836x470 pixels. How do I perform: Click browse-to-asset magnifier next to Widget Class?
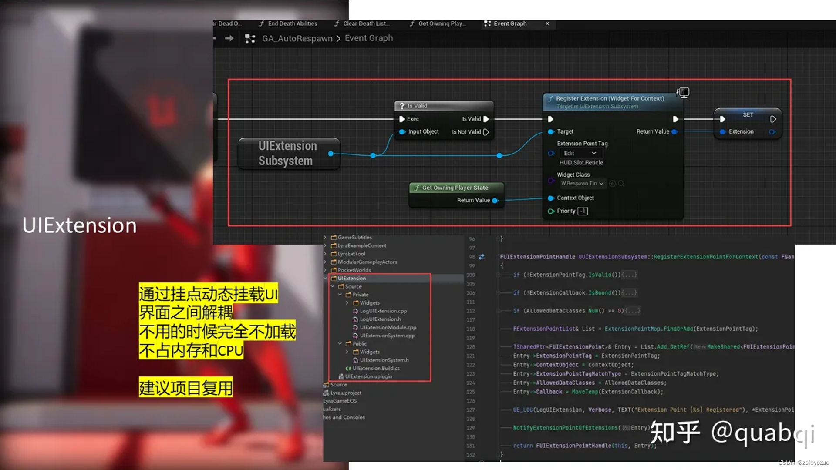(621, 184)
